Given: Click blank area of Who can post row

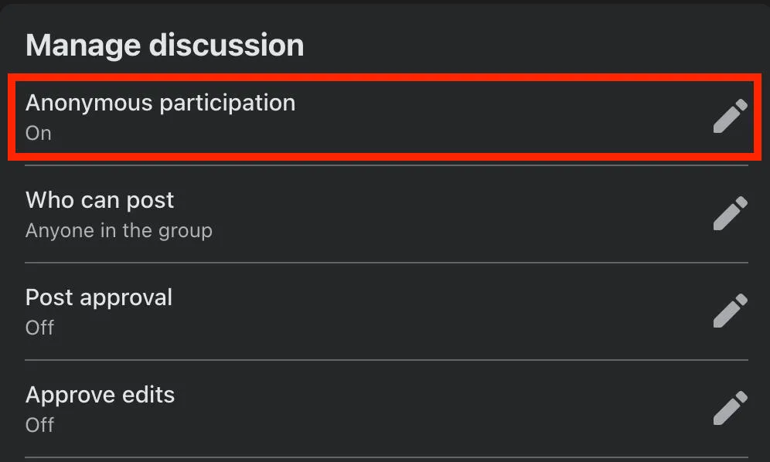Looking at the screenshot, I should 442,214.
